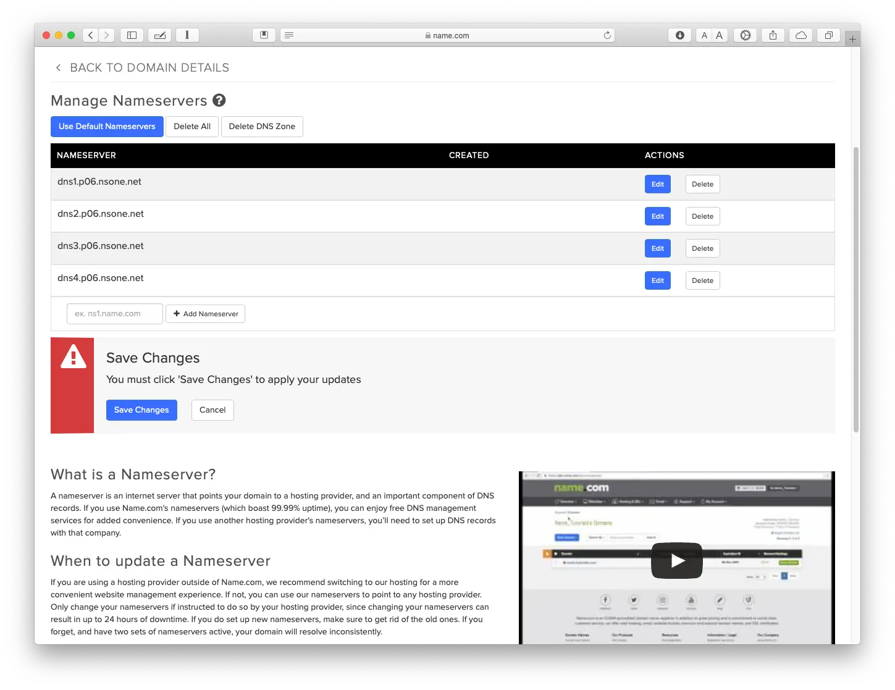Image resolution: width=895 pixels, height=690 pixels.
Task: Click the help question mark beside Manage Nameservers
Action: [219, 100]
